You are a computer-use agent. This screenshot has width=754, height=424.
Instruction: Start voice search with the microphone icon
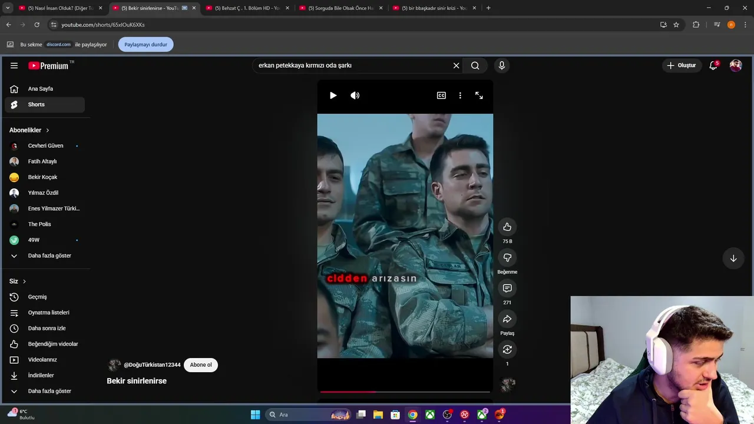click(x=502, y=65)
